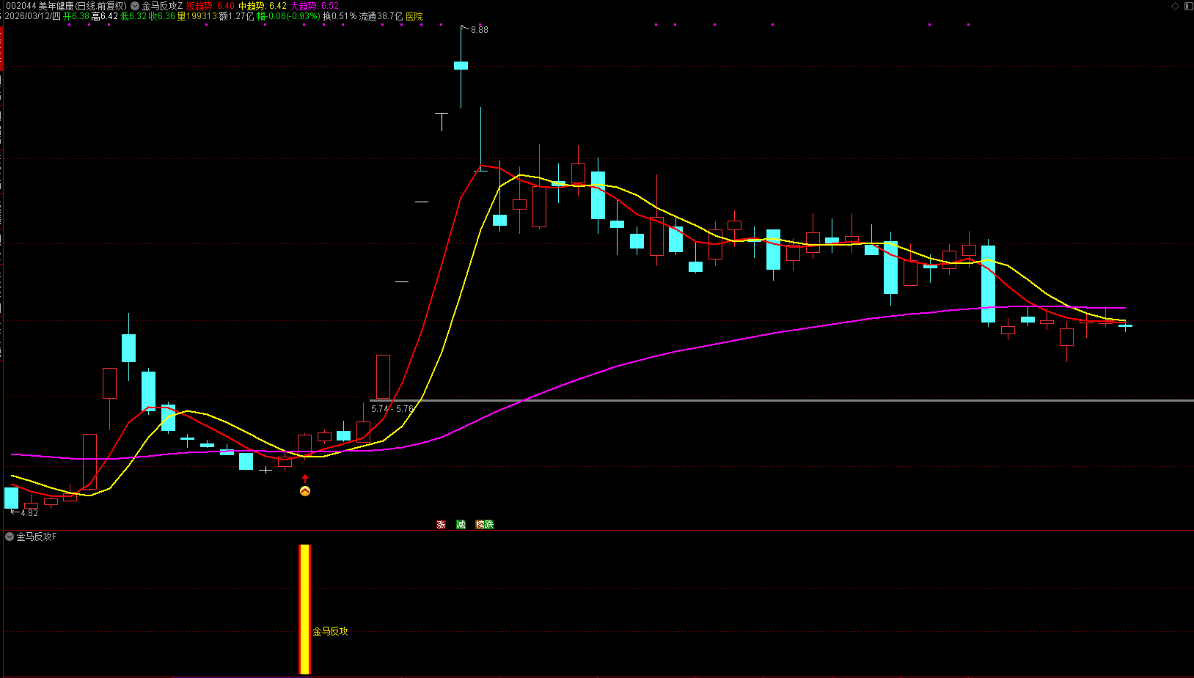Click the 5.74 - 5.76 gap label

pos(392,409)
